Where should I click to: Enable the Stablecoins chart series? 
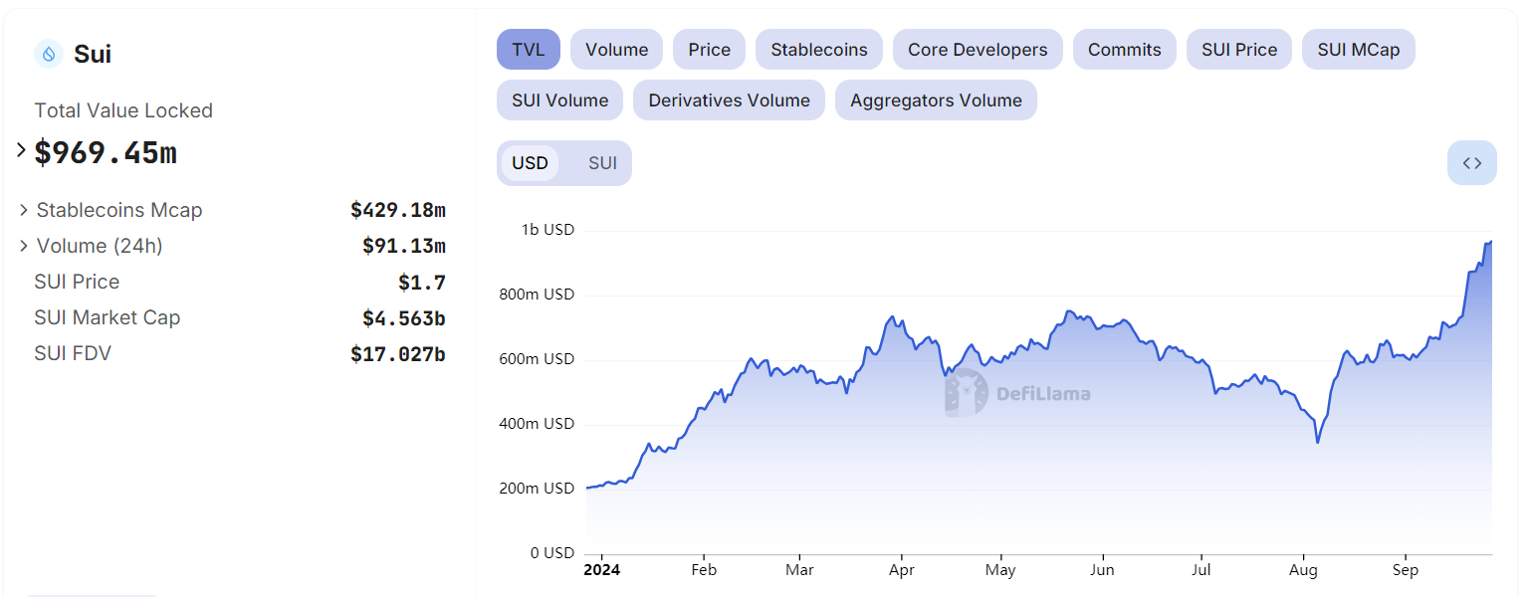point(818,50)
